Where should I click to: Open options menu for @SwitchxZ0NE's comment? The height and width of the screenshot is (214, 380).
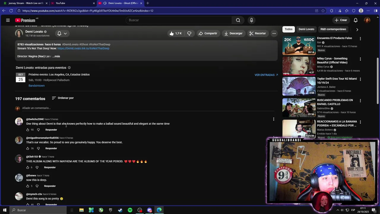pos(274,119)
